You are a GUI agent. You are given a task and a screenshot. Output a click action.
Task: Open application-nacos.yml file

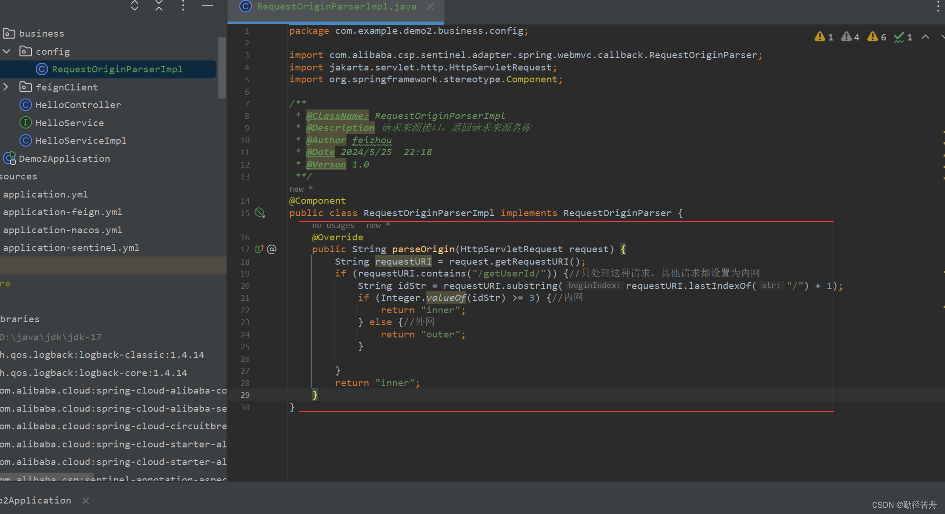point(63,230)
